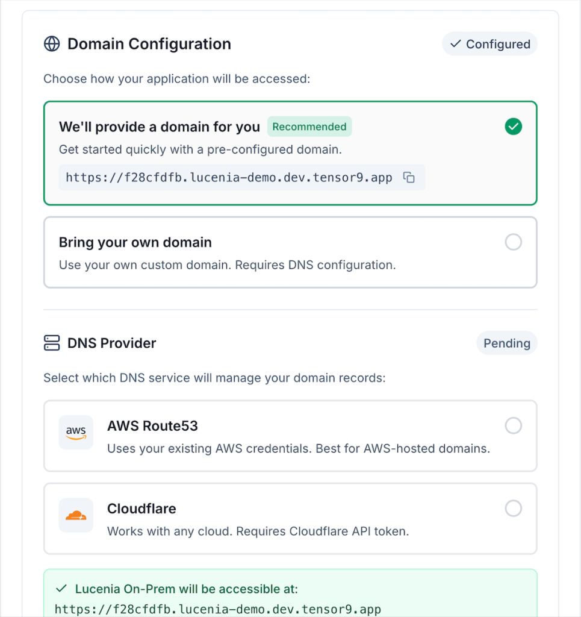
Task: Click the domain URL in the gray code box
Action: coord(229,178)
